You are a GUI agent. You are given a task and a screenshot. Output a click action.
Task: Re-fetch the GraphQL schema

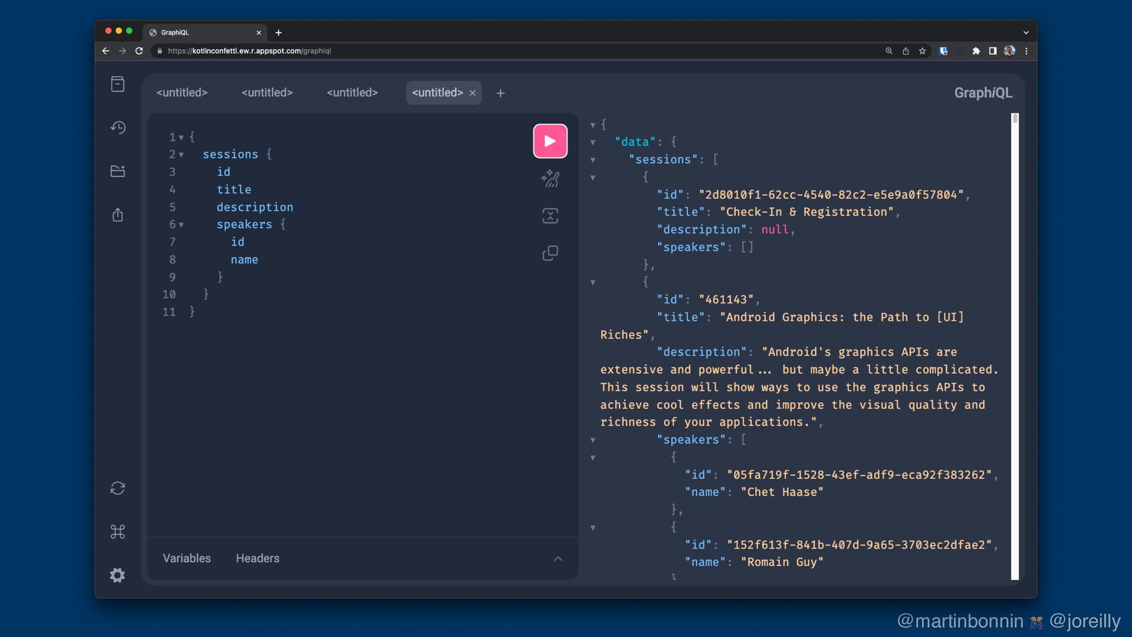pos(118,488)
